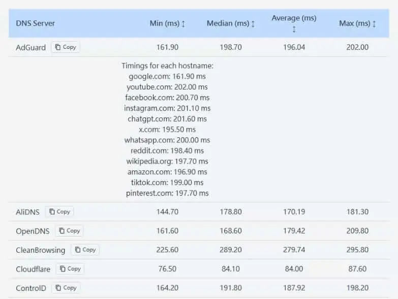Viewport: 398px width, 299px height.
Task: Select the Median (ms) column header text
Action: click(228, 23)
